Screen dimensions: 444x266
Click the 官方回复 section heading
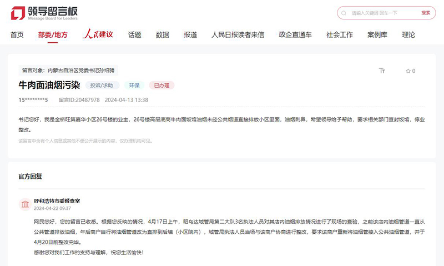(31, 176)
